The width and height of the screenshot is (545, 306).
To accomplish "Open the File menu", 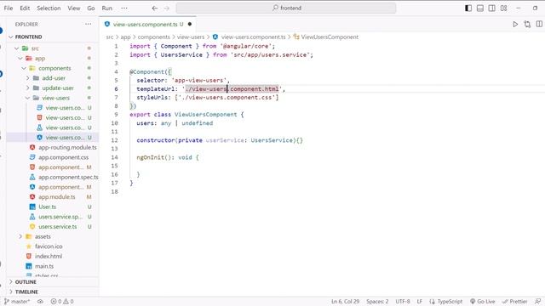I will [9, 8].
